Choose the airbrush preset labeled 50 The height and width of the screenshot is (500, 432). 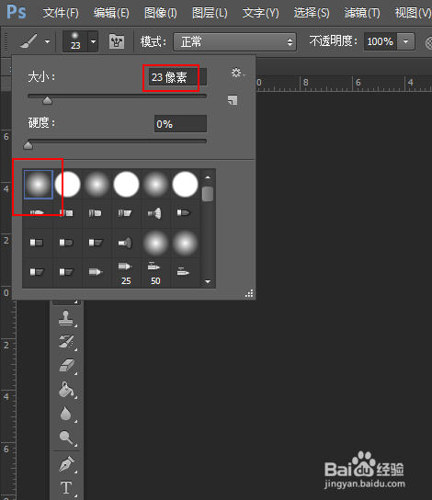coord(155,273)
